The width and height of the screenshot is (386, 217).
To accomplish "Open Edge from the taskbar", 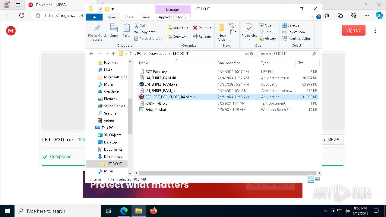I will point(124,211).
